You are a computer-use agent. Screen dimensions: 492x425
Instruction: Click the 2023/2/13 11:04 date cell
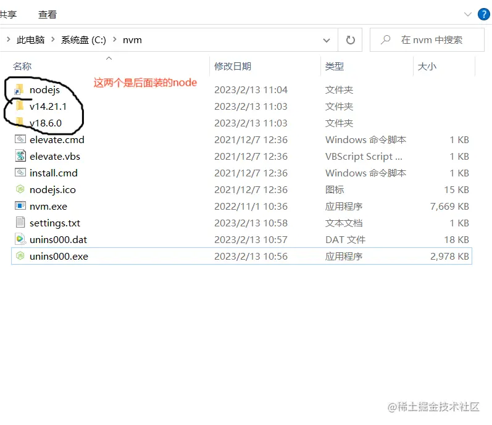tap(251, 90)
